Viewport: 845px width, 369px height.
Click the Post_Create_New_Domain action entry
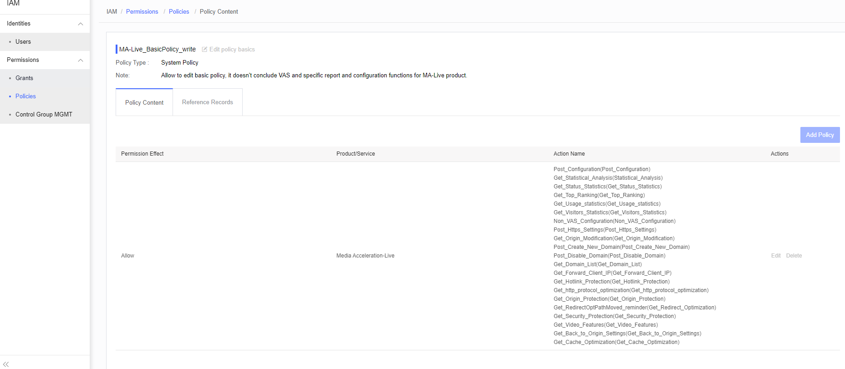(621, 247)
